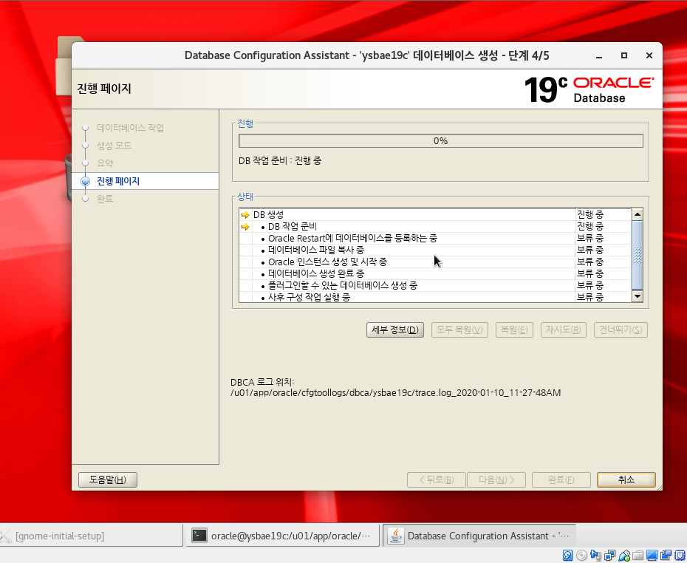Click the 진행 페이지 page heading
Viewport: 687px width, 563px height.
click(x=104, y=89)
